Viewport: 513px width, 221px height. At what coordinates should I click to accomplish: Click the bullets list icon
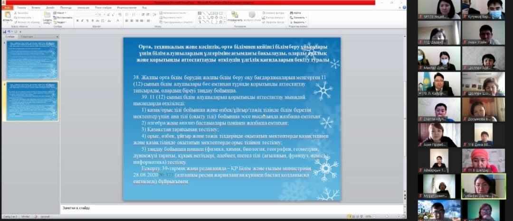(x=127, y=14)
